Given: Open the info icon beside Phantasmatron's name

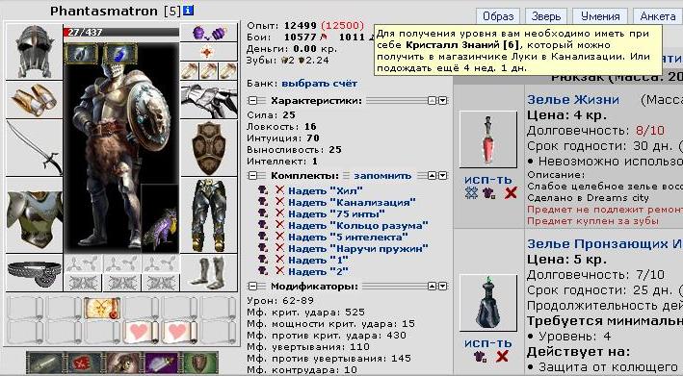Looking at the screenshot, I should pos(188,11).
